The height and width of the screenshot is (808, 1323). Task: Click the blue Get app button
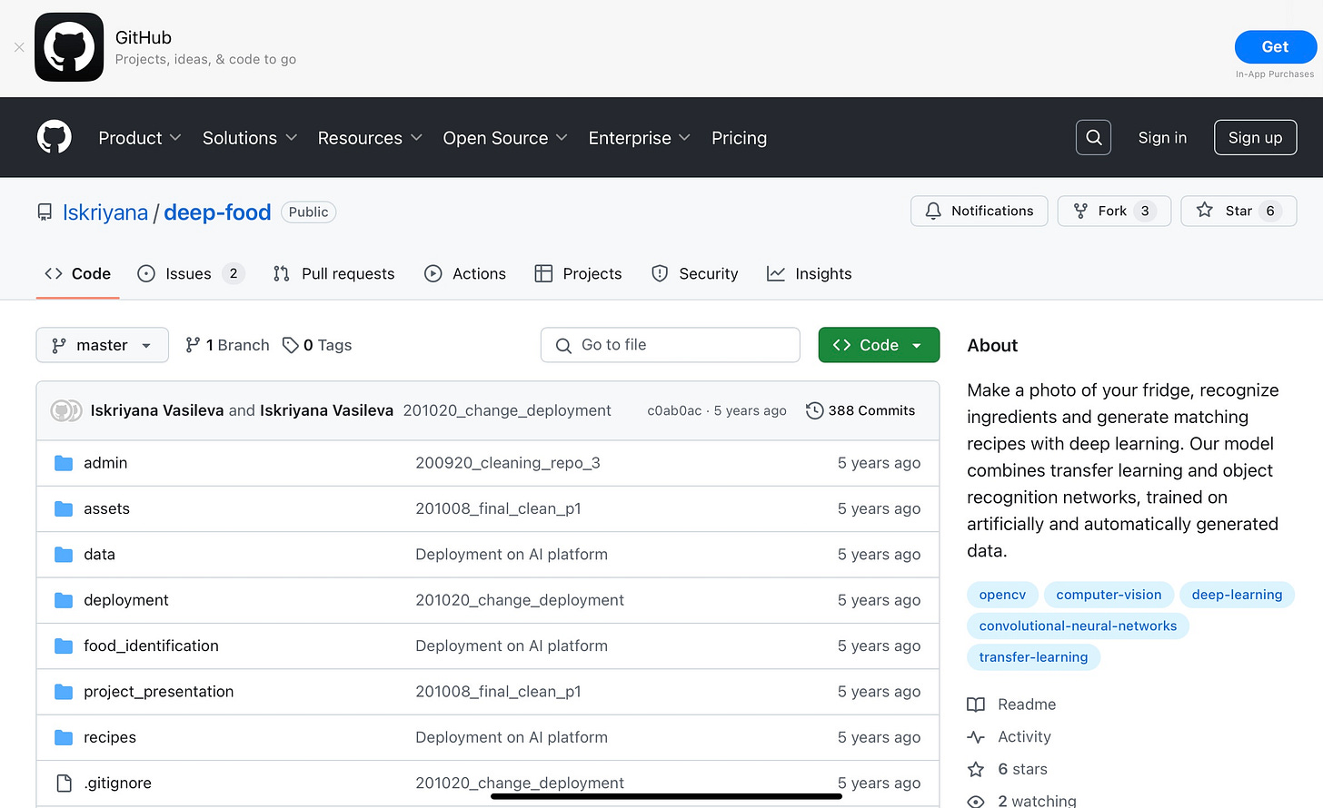[1275, 47]
